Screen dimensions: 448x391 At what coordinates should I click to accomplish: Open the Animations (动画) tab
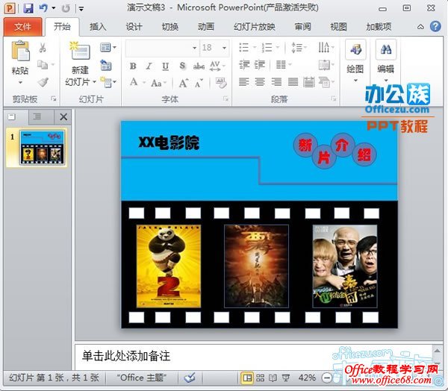point(206,27)
